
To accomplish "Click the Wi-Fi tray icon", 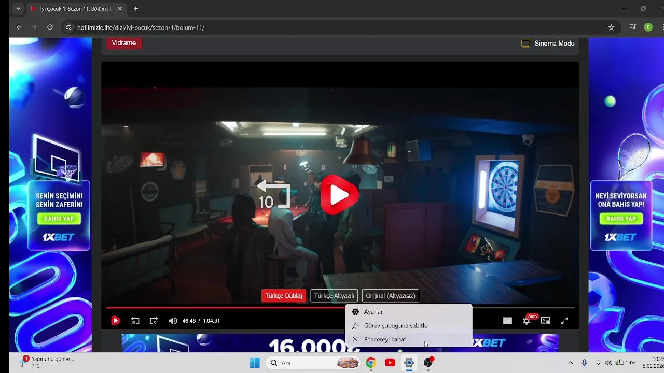I will pos(598,363).
